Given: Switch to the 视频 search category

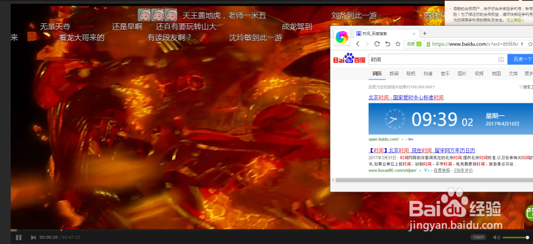Looking at the screenshot, I should [x=479, y=73].
